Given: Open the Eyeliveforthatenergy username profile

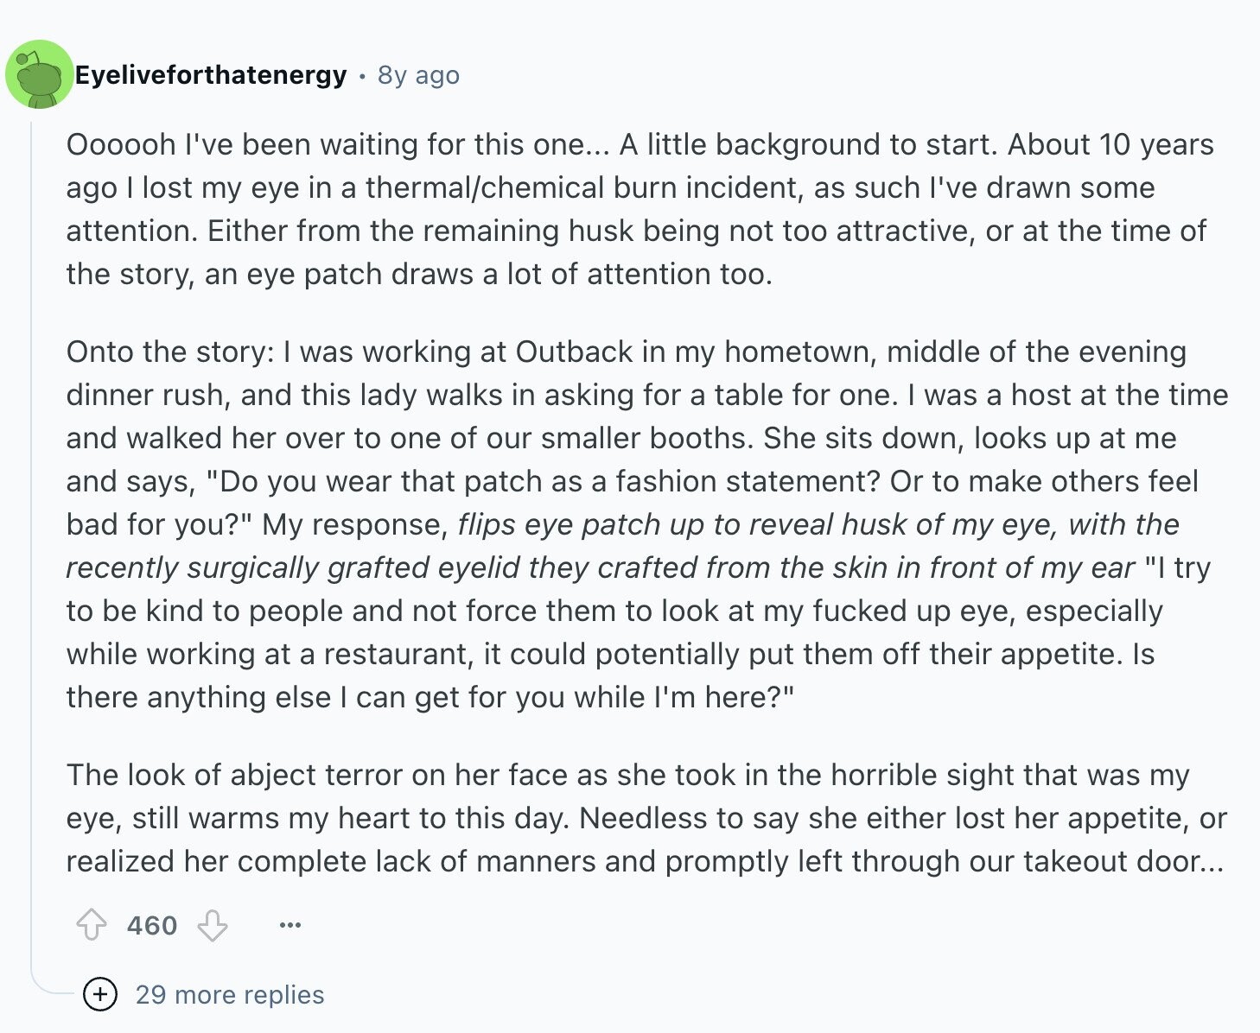Looking at the screenshot, I should click(x=211, y=75).
